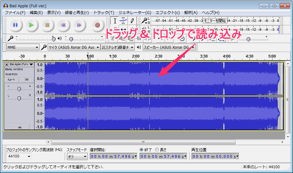Select the 終了 radio button
Image resolution: width=293 pixels, height=173 pixels.
click(141, 150)
